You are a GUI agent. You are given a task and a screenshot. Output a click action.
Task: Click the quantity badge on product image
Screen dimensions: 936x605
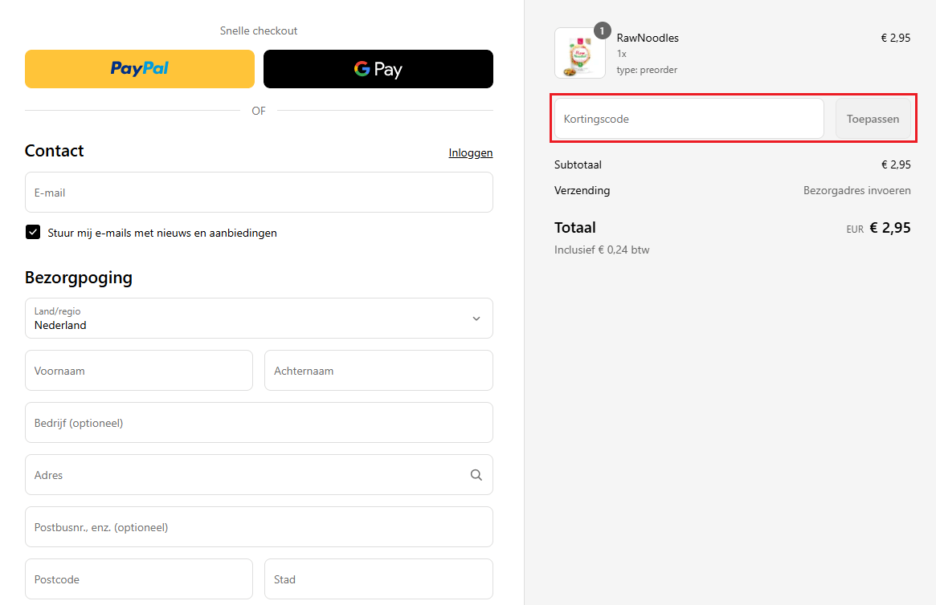(602, 30)
